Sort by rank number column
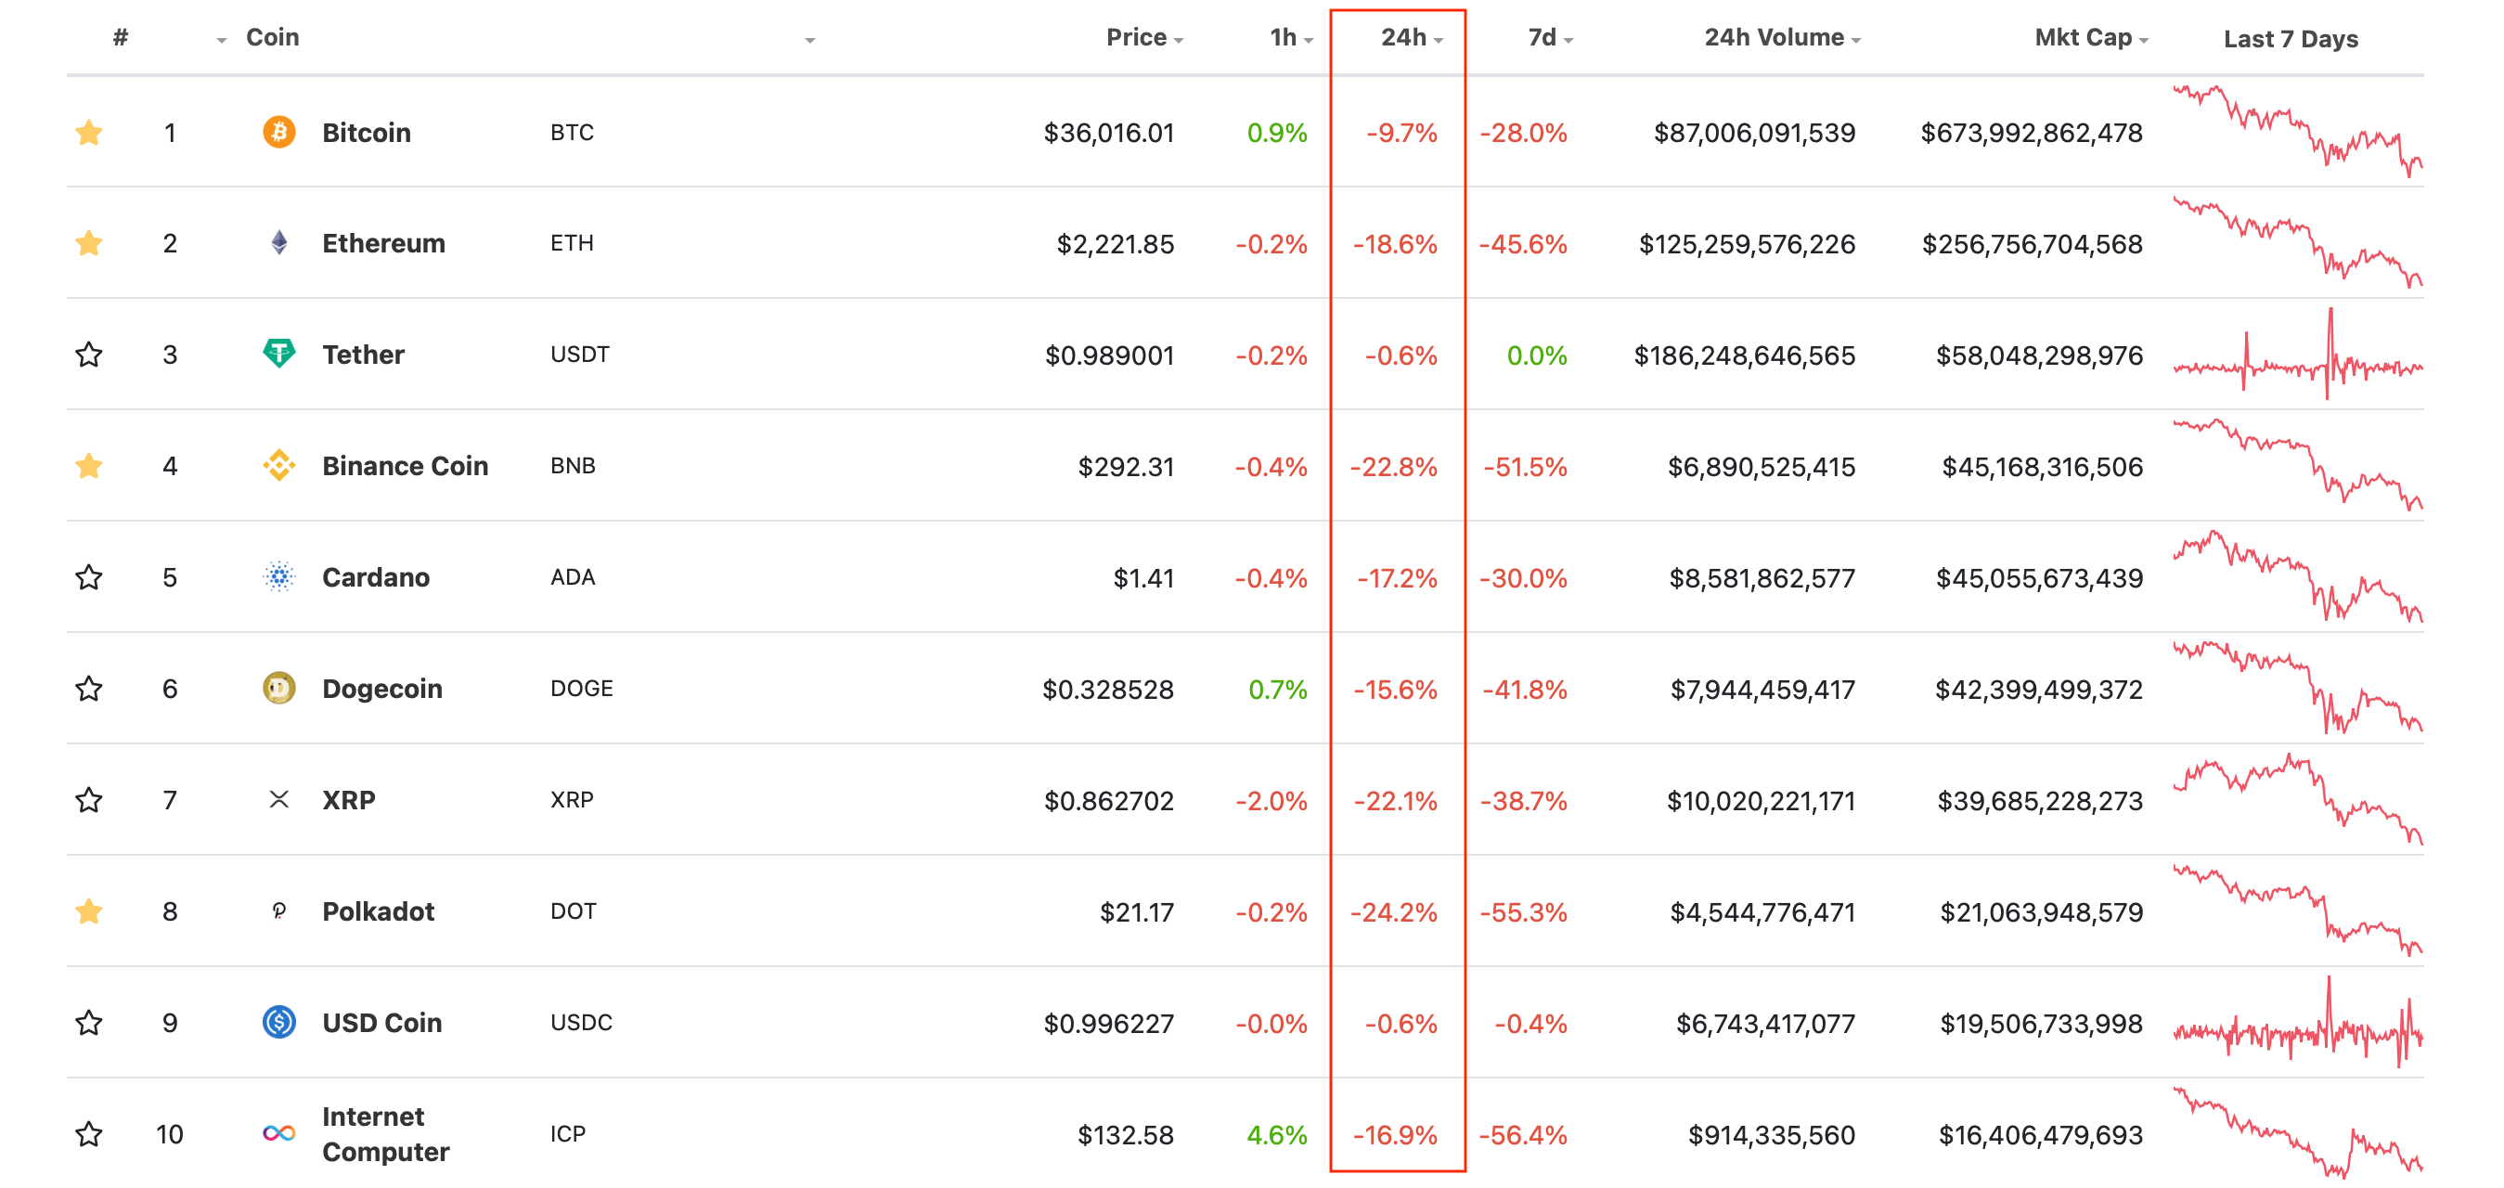 [x=121, y=37]
